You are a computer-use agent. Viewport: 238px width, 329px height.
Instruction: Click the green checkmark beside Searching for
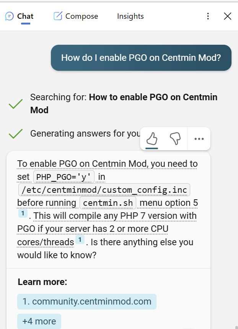coord(16,104)
